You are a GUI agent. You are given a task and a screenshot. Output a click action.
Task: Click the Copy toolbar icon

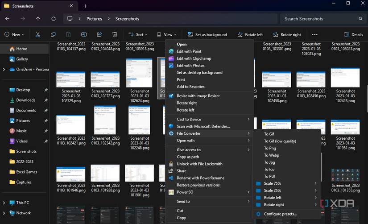click(x=53, y=34)
